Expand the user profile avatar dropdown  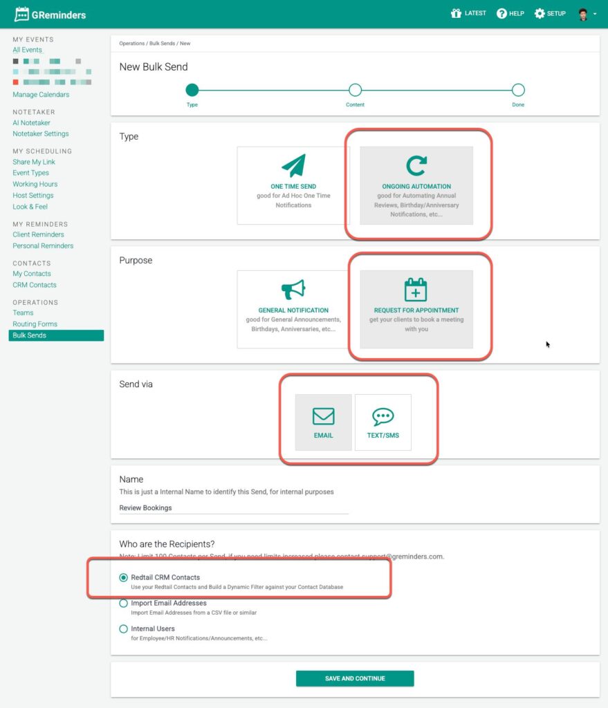(587, 14)
